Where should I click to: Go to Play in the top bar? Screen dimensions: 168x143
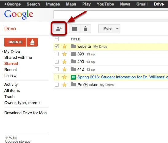pos(87,4)
